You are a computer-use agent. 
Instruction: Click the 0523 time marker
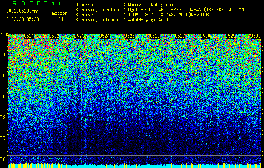79,36
